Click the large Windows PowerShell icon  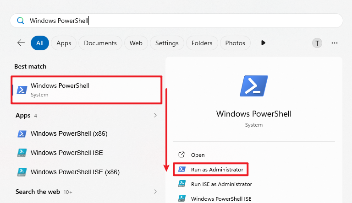253,86
